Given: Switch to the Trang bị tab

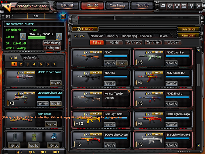Looking at the screenshot, I should [x=112, y=36].
